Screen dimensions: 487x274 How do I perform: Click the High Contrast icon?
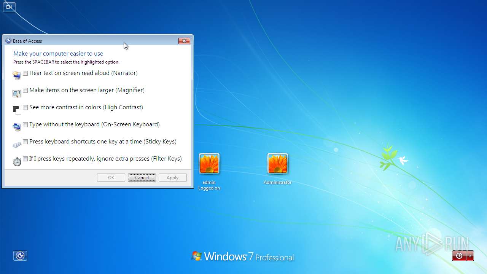click(x=17, y=110)
